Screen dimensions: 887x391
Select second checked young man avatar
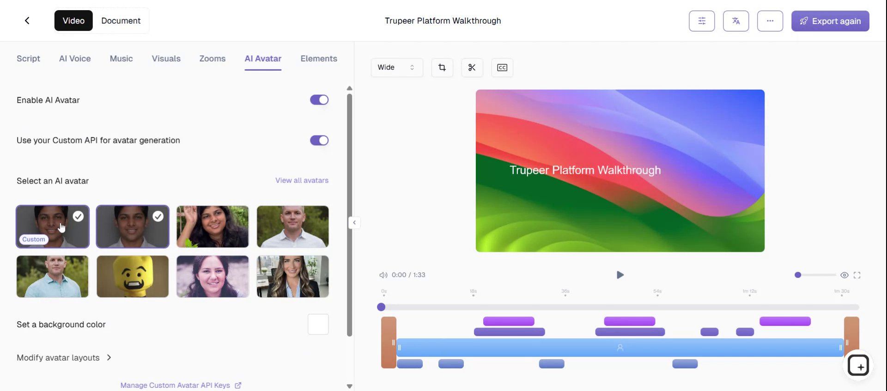(133, 226)
